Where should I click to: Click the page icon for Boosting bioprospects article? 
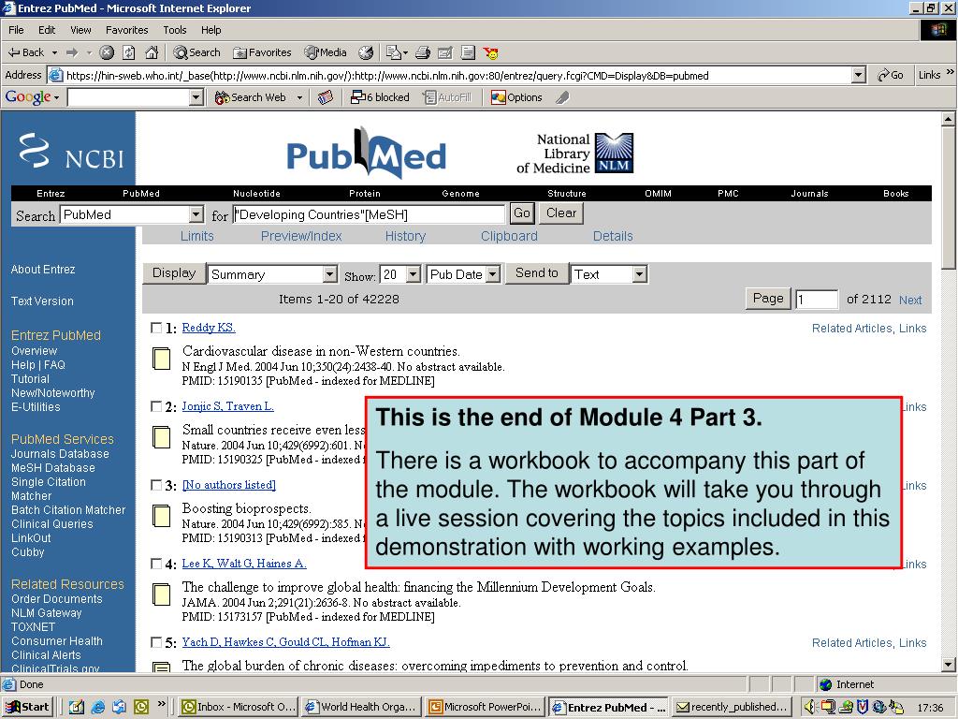click(161, 516)
